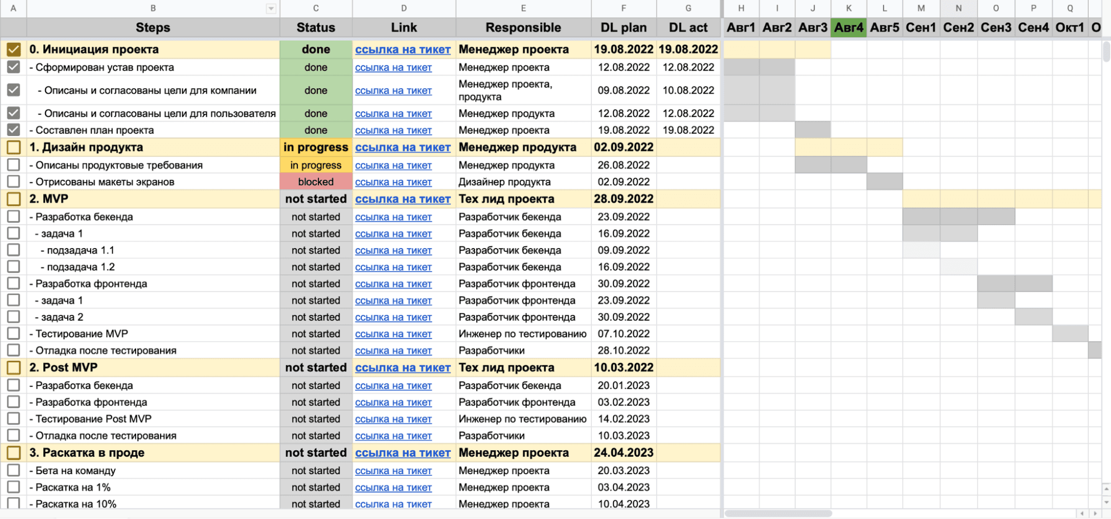Viewport: 1111px width, 519px height.
Task: Check 'Бета на команду' row checkbox
Action: tap(14, 471)
